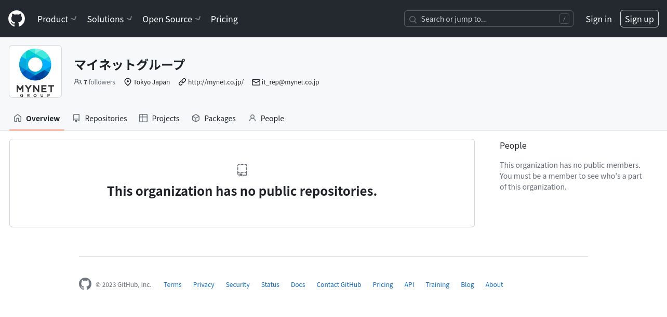Open the MYNET GROUP avatar image
The height and width of the screenshot is (317, 667).
pyautogui.click(x=35, y=71)
